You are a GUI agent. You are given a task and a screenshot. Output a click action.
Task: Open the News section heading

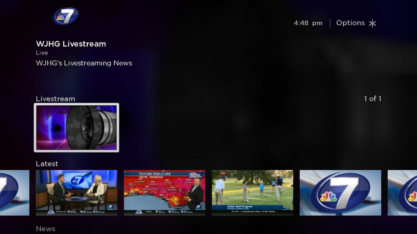[45, 228]
